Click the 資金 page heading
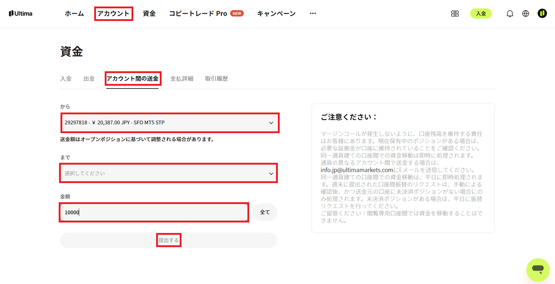This screenshot has height=284, width=555. tap(71, 52)
